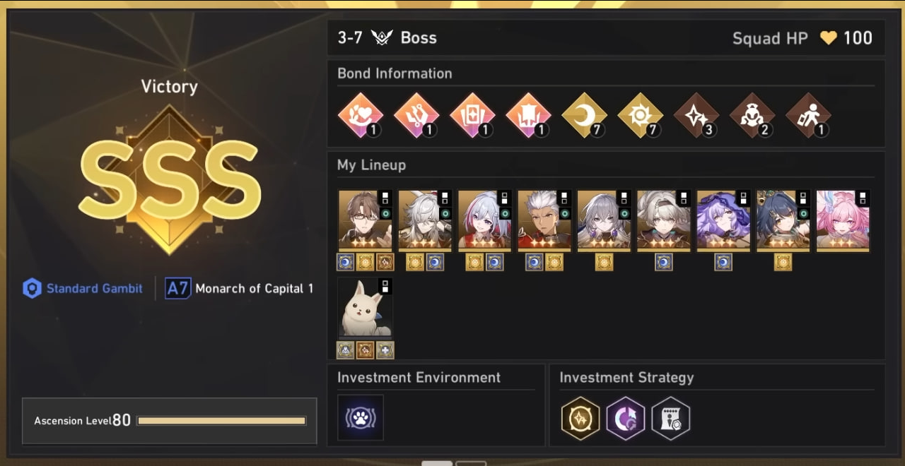
Task: Click the purple-haired character portrait
Action: (723, 220)
